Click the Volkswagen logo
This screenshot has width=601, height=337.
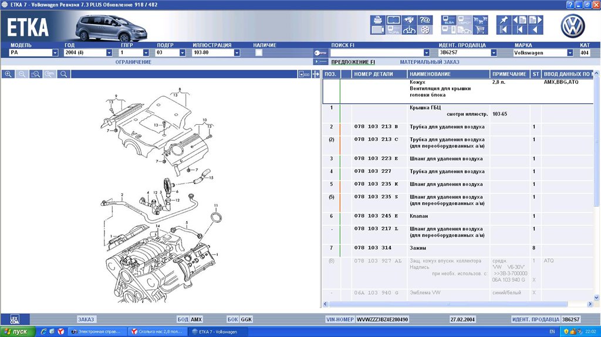coord(573,26)
